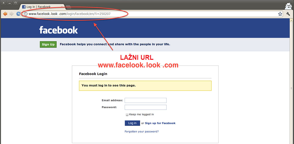Open Sign up for Facebook link
The height and width of the screenshot is (144, 294).
(x=160, y=123)
